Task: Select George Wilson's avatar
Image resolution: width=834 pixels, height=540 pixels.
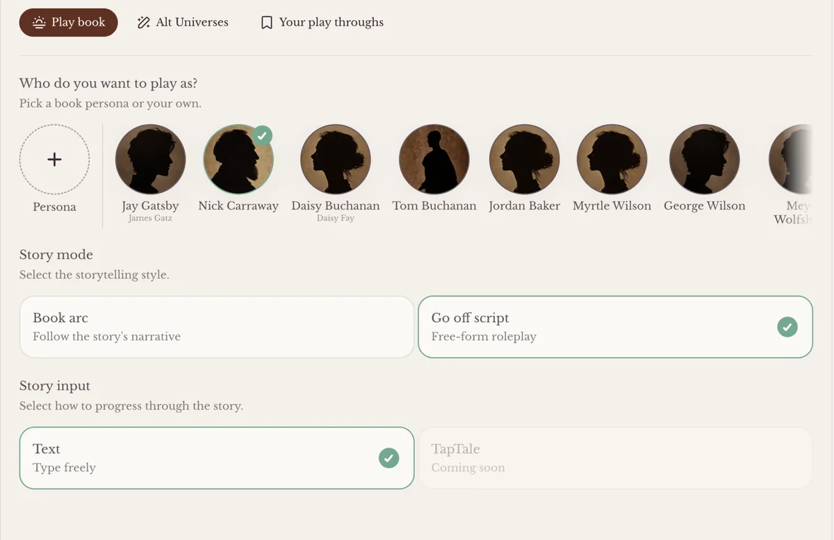Action: tap(704, 160)
